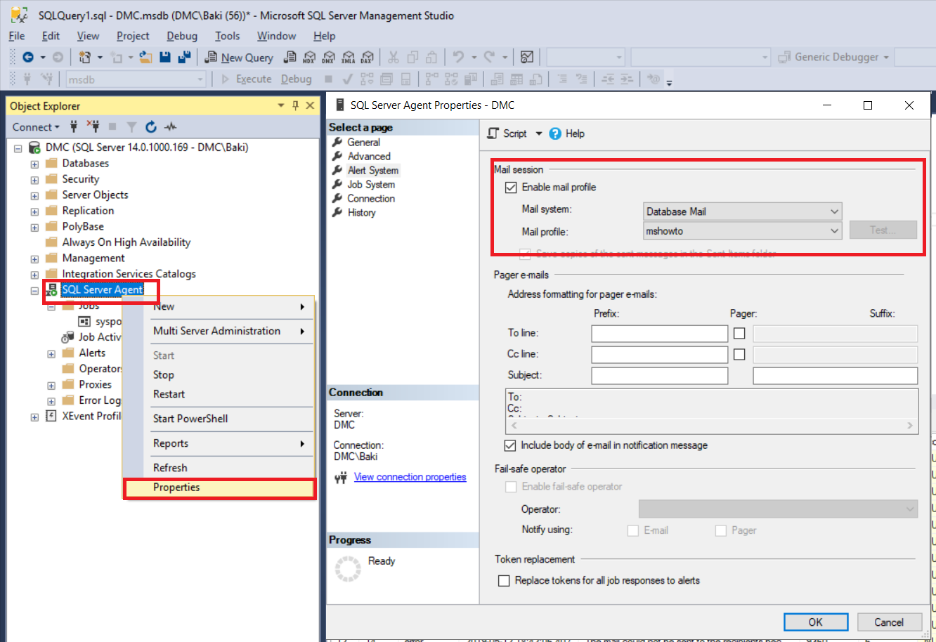The height and width of the screenshot is (642, 936).
Task: Click the Save icon in the toolbar
Action: click(x=165, y=58)
